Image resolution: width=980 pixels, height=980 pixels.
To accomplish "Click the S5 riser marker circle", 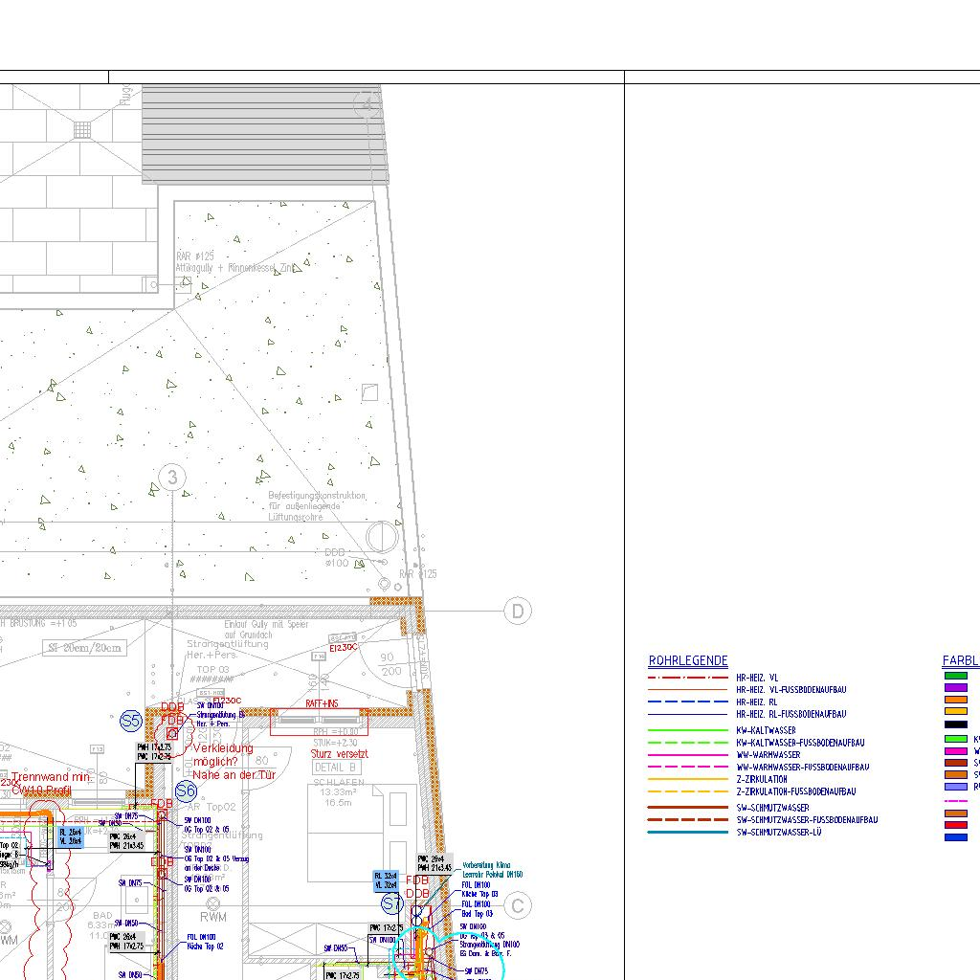I will (131, 722).
